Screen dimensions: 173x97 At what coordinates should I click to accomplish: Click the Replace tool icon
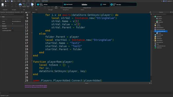[x=24, y=4]
